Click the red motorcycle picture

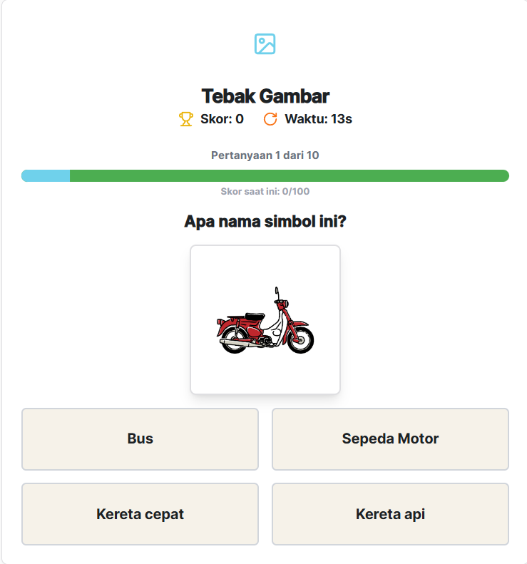coord(265,321)
